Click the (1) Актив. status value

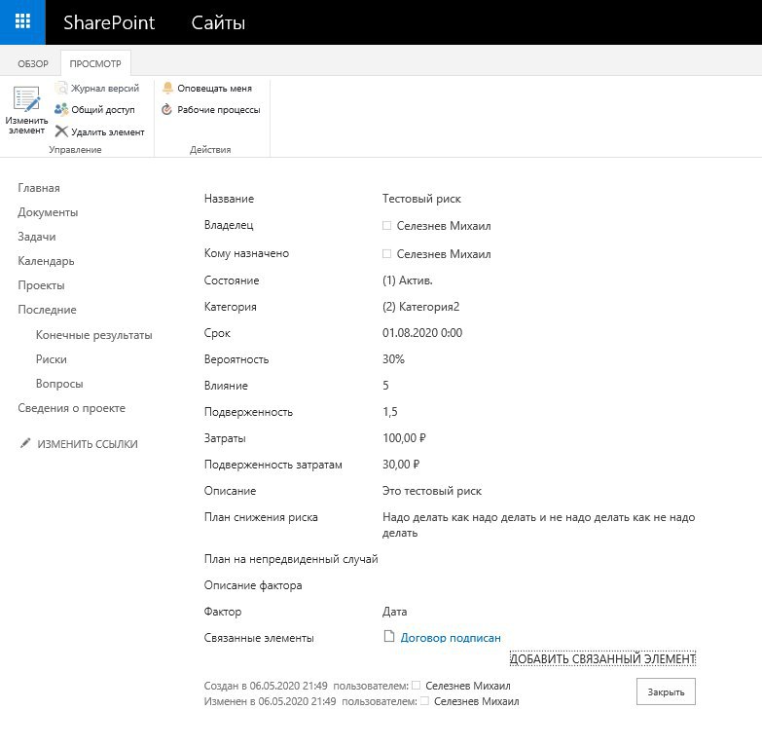point(407,280)
